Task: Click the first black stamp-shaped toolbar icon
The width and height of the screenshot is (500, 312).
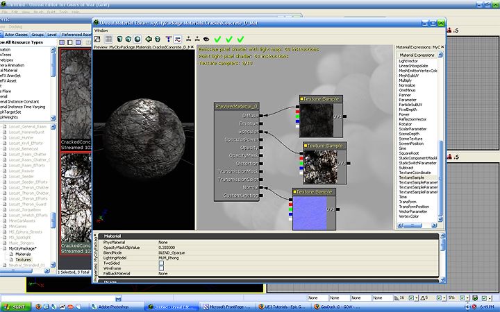Action: pos(188,39)
